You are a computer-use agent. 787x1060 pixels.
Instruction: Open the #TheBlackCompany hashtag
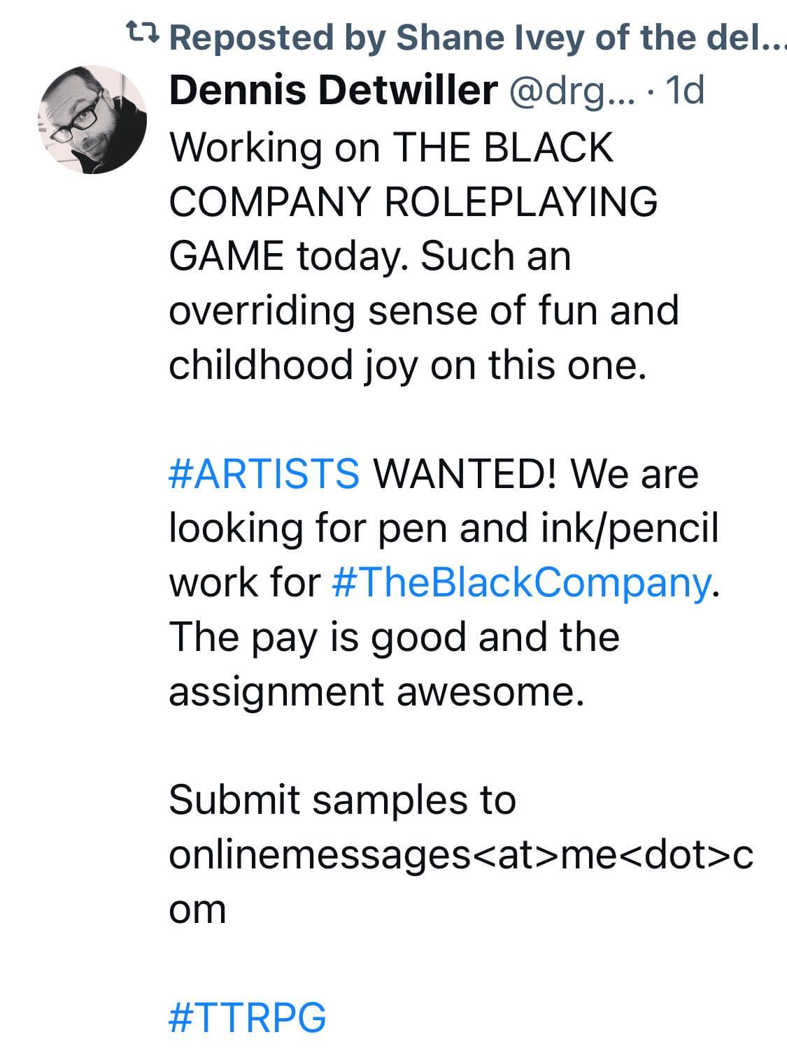pyautogui.click(x=520, y=582)
